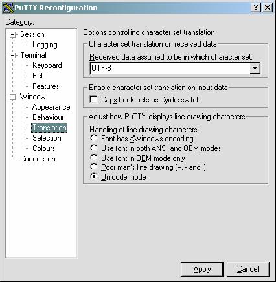Choose Use font in OEM mode only

[x=93, y=158]
